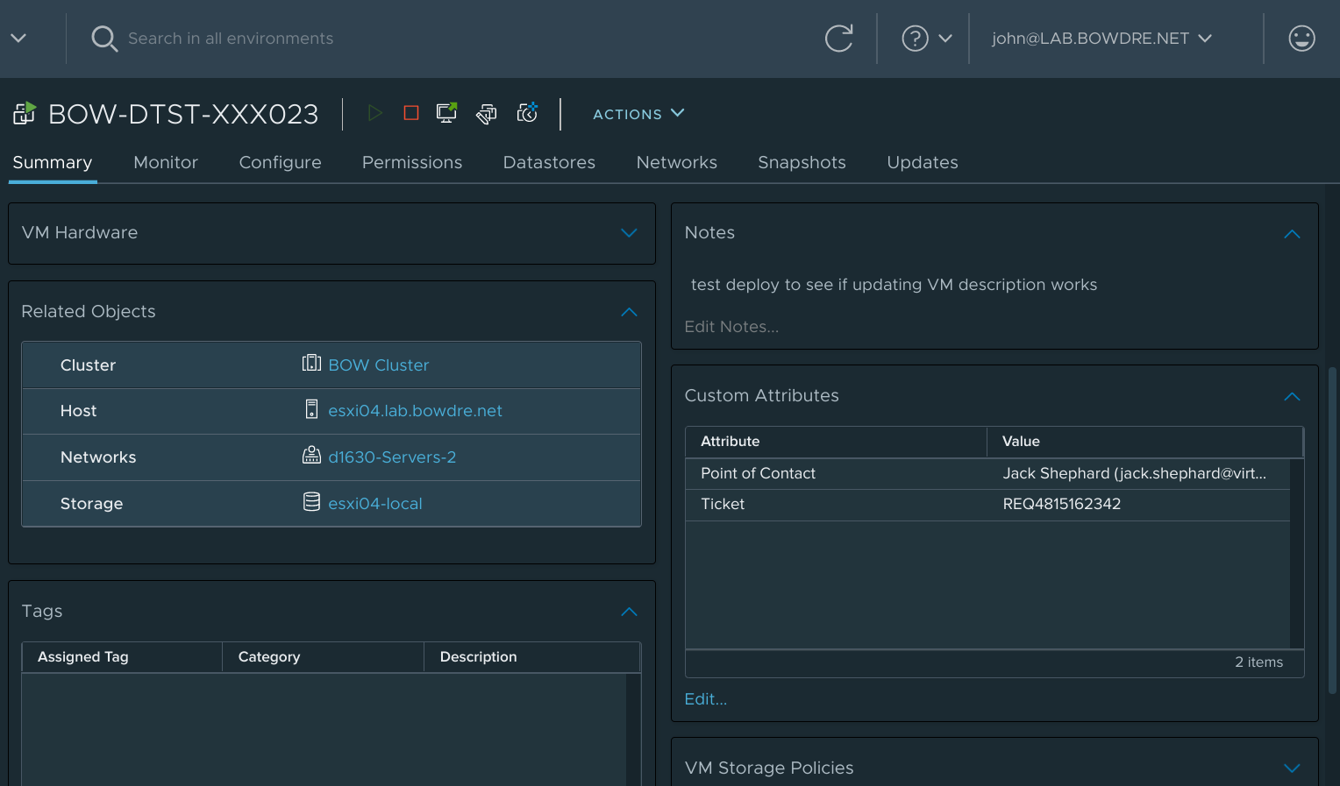Click the datastore icon next to esxi04-local
This screenshot has width=1340, height=786.
(311, 501)
